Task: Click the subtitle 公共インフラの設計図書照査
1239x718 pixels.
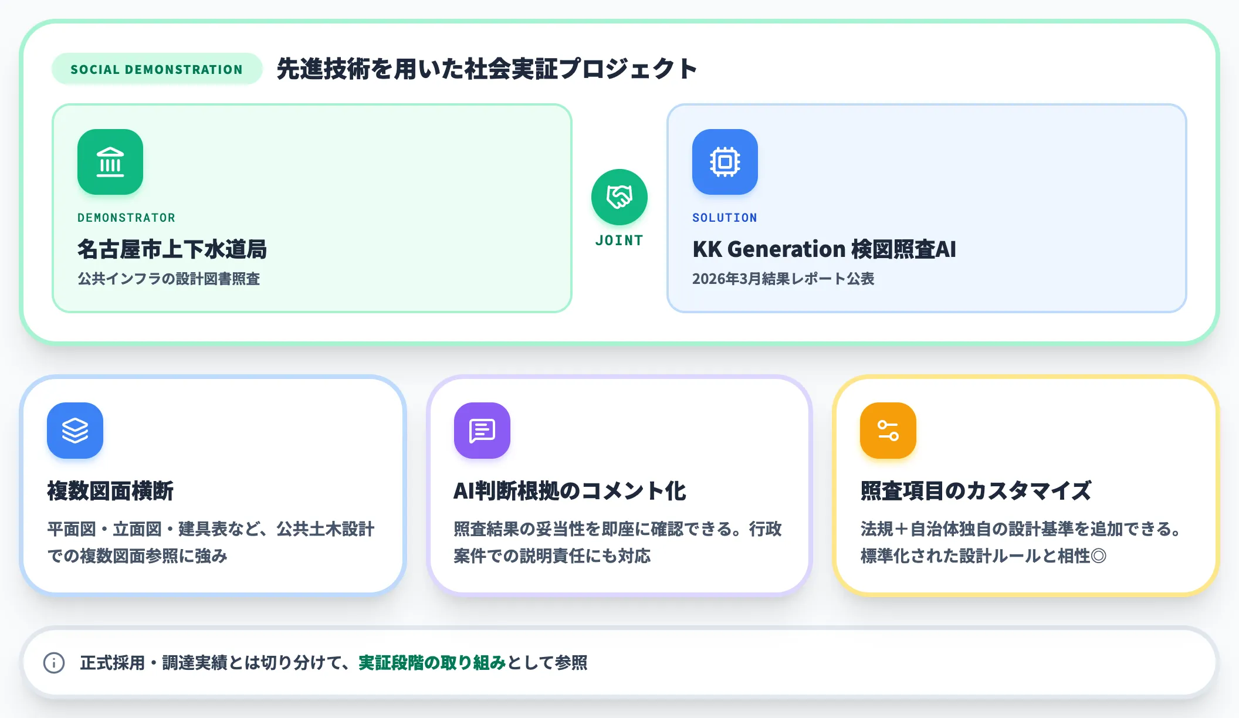Action: [169, 279]
